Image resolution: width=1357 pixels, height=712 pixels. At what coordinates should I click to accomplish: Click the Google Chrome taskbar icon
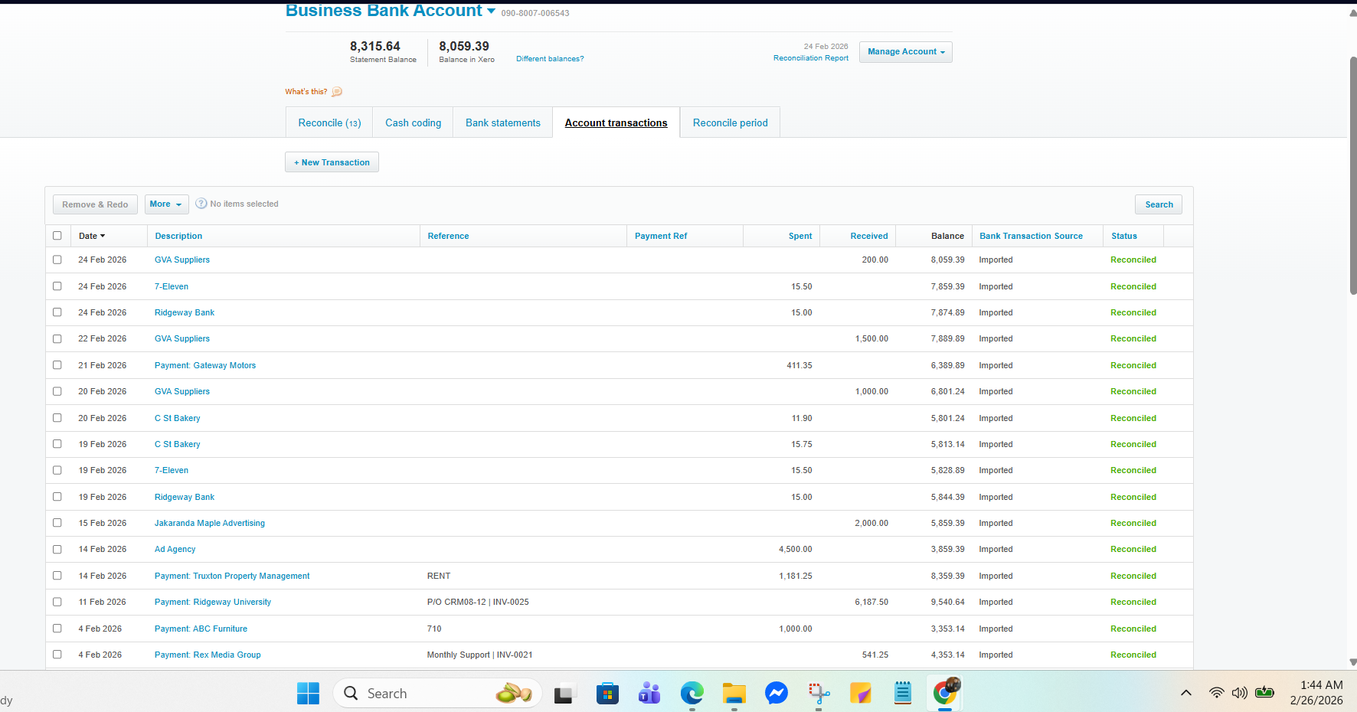pyautogui.click(x=945, y=694)
